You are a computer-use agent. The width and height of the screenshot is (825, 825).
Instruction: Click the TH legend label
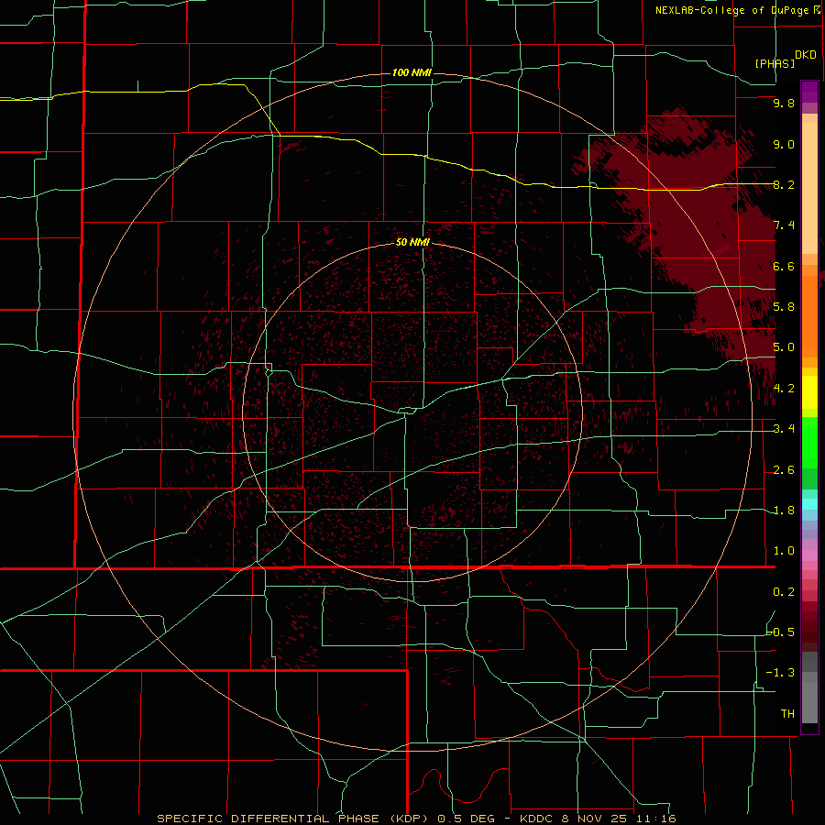coord(787,713)
